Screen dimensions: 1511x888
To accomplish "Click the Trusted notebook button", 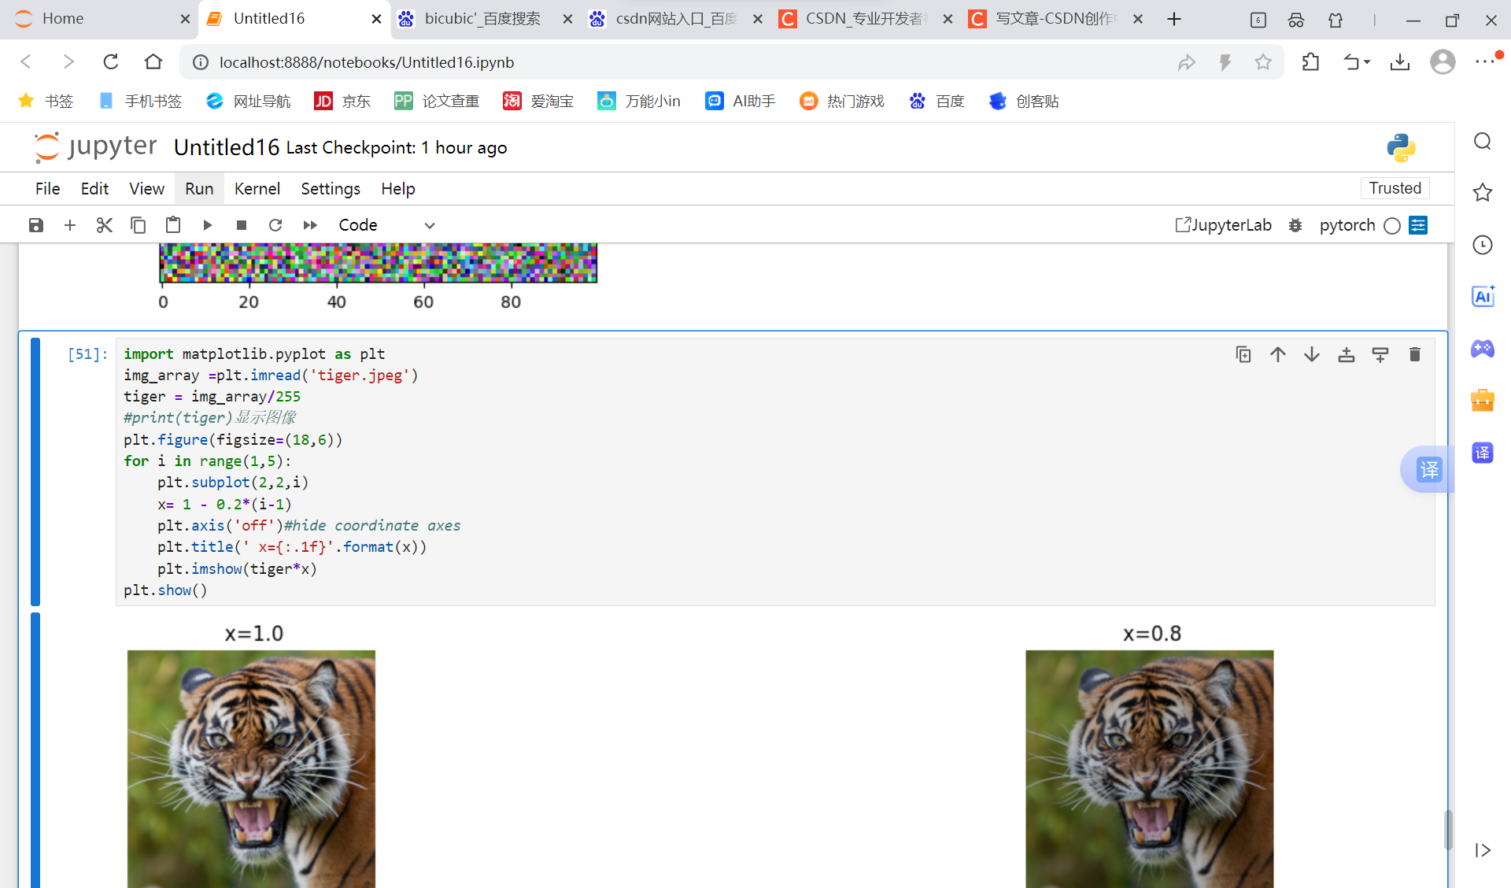I will (1394, 188).
